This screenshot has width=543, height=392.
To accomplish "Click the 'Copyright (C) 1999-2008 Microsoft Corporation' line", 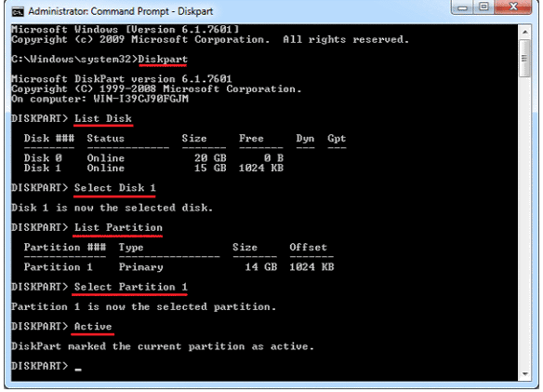I will click(x=156, y=89).
